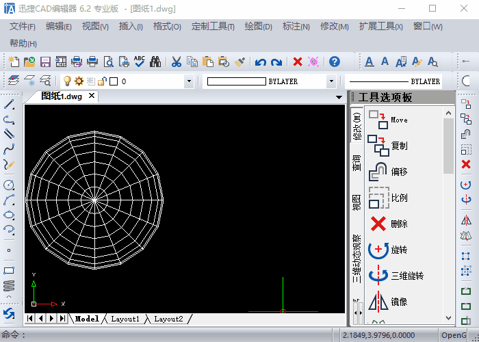
Task: Click the 删除 (Delete) tool button
Action: pyautogui.click(x=398, y=224)
